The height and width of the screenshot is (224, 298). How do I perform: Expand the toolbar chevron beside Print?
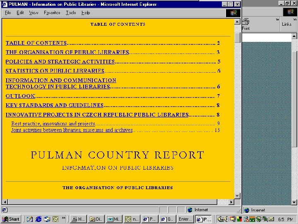pyautogui.click(x=277, y=19)
